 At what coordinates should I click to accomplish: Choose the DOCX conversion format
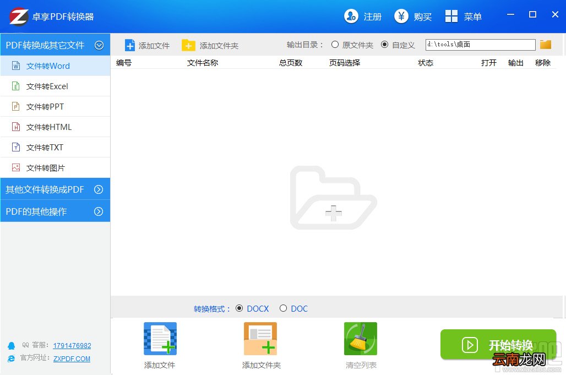click(x=240, y=308)
